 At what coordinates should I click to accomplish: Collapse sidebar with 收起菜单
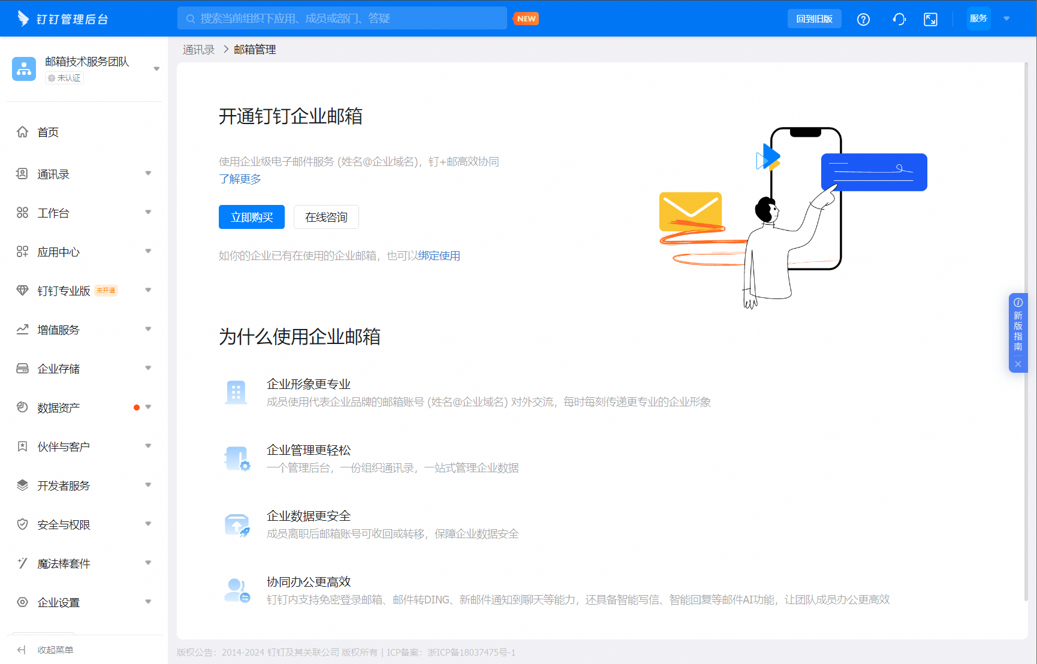pos(46,650)
